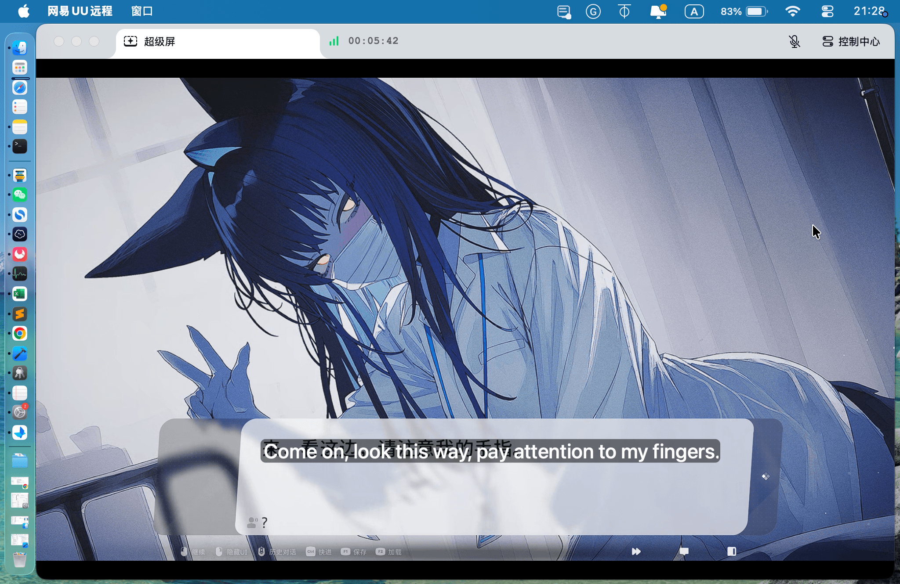Open minimized Finder window thumbnail in Dock
The image size is (900, 584).
click(x=20, y=522)
